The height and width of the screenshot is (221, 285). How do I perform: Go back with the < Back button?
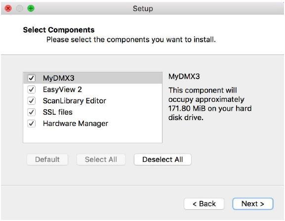204,204
